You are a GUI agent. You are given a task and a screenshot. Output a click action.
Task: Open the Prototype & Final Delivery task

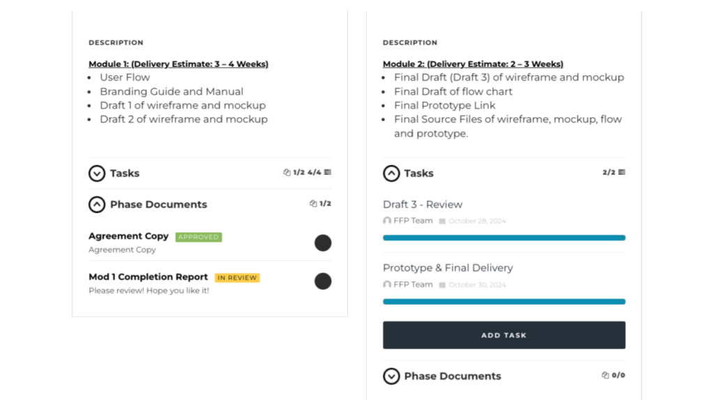448,268
